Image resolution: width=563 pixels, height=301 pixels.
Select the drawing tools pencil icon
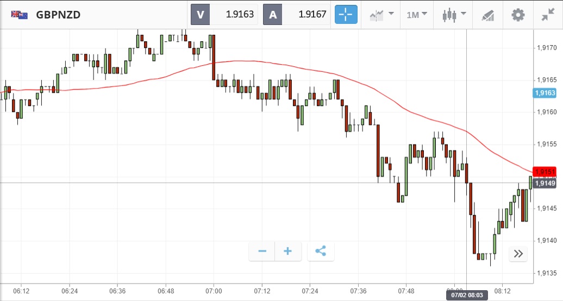[x=488, y=15]
